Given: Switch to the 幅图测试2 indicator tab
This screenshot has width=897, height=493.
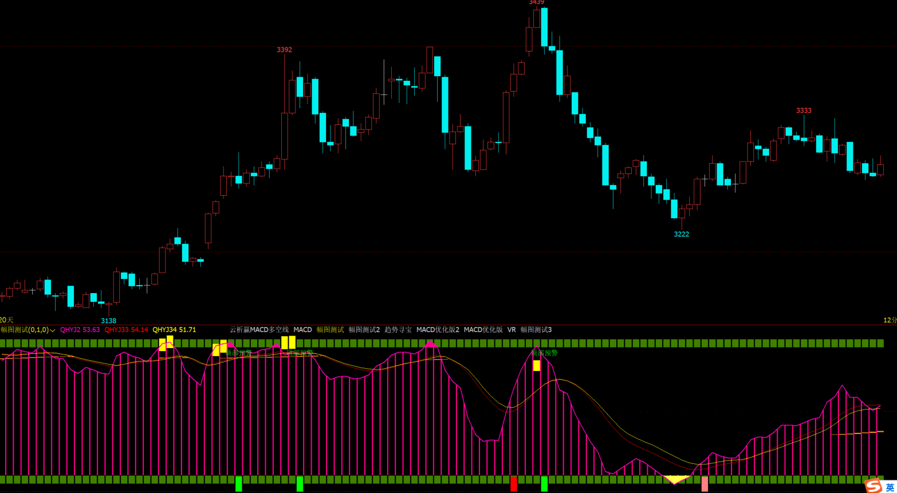Looking at the screenshot, I should coord(364,330).
